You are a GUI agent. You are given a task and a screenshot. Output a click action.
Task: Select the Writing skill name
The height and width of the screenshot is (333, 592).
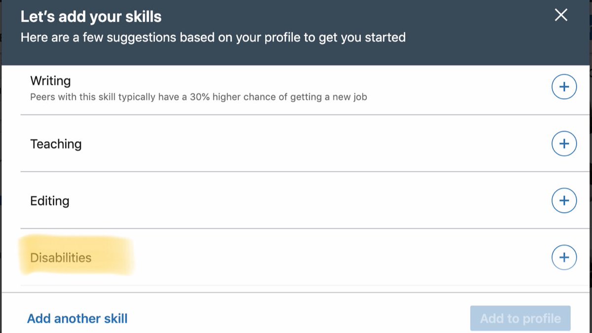(50, 81)
